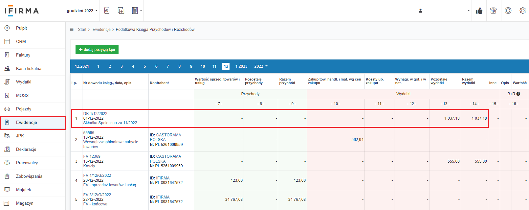Click CASTORAMA POLSKA contractor in row 3

pyautogui.click(x=165, y=159)
